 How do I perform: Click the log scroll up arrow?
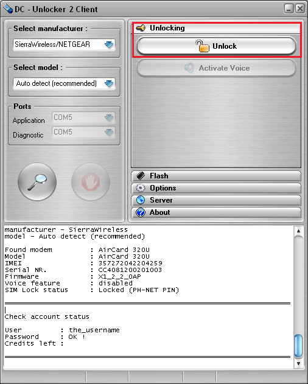coord(298,231)
